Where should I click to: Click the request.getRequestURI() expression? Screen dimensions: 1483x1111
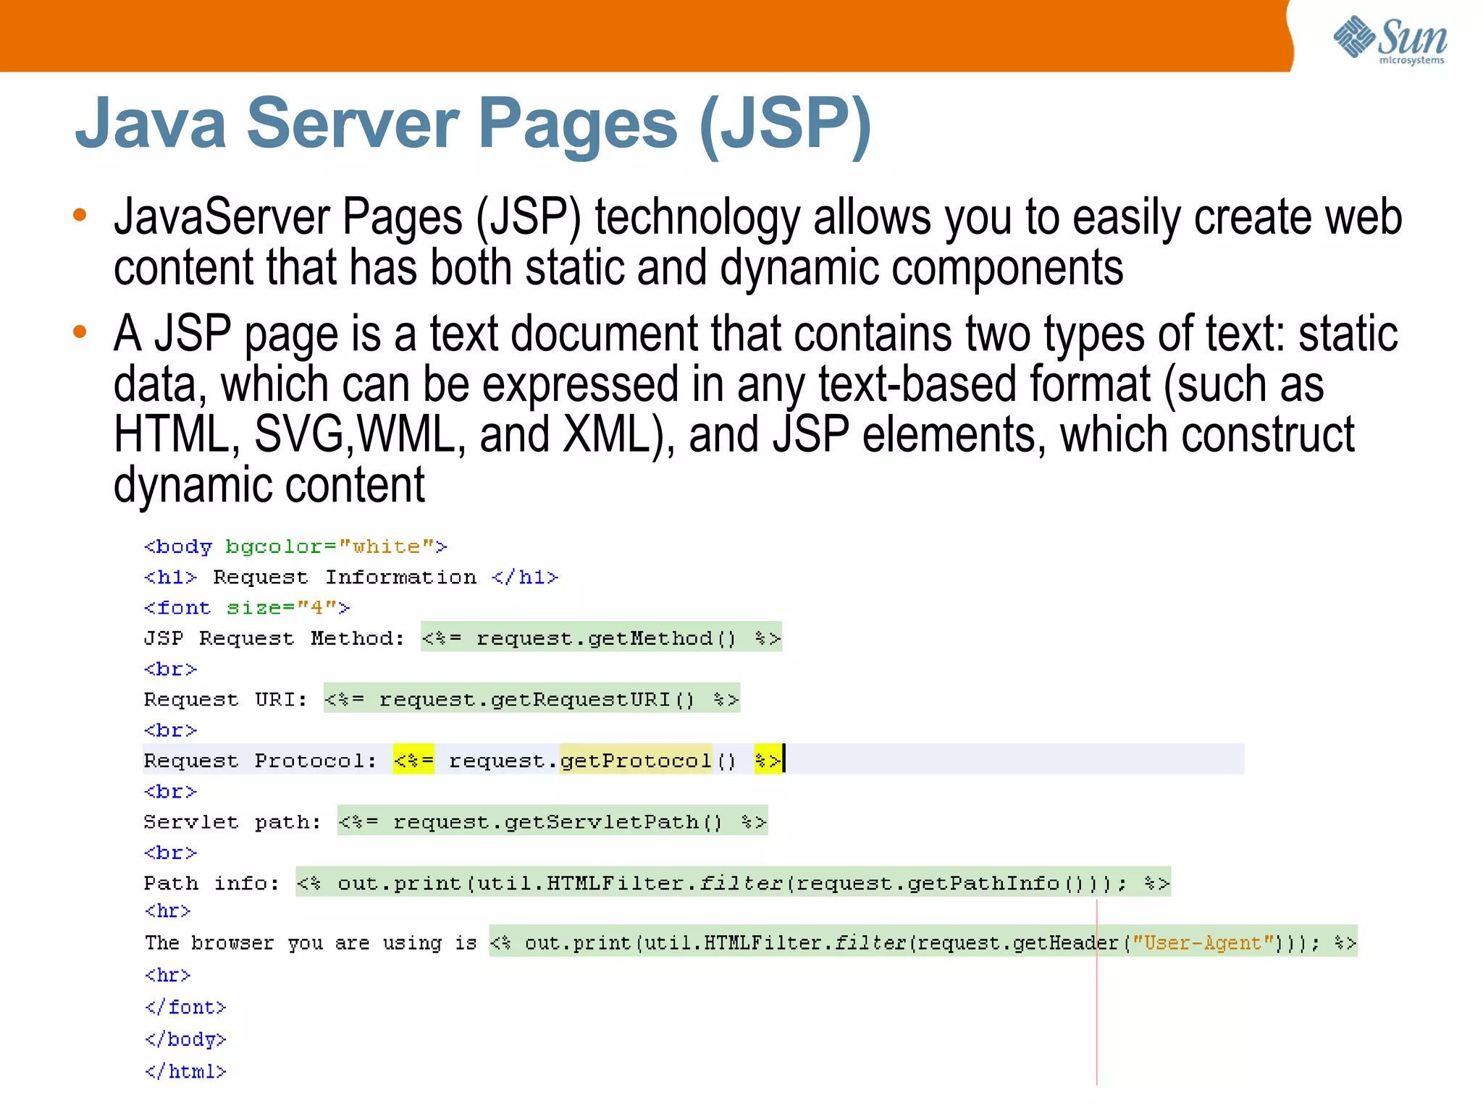532,698
